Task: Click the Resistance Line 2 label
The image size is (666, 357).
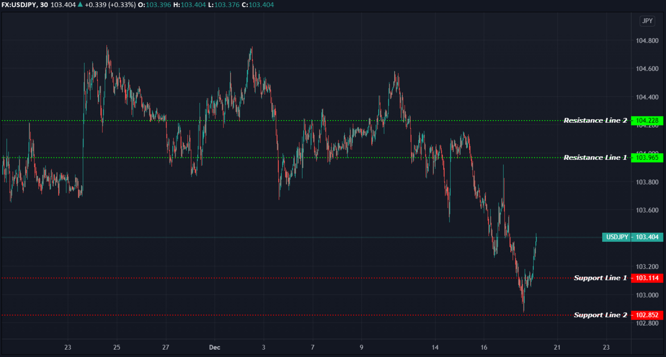Action: tap(595, 121)
